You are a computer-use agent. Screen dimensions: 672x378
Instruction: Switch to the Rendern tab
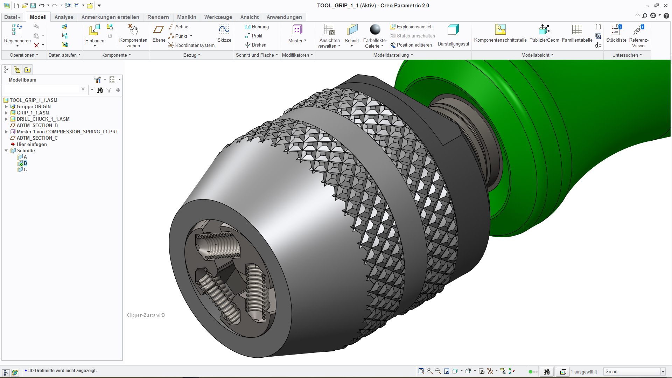pyautogui.click(x=158, y=17)
